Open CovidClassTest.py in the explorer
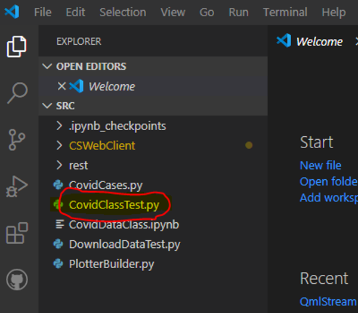Screen dimensions: 358x313 point(113,205)
